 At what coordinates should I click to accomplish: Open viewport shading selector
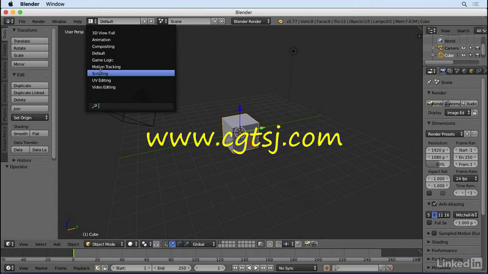click(x=132, y=244)
